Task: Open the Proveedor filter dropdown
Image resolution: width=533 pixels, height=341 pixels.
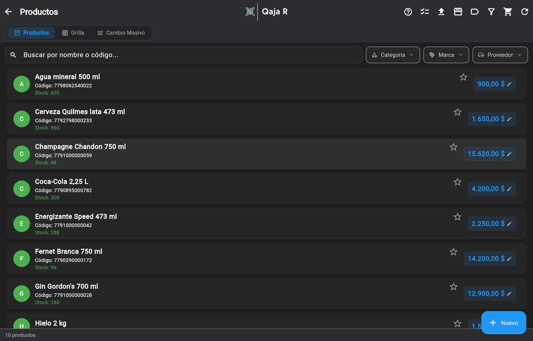Action: pyautogui.click(x=500, y=55)
